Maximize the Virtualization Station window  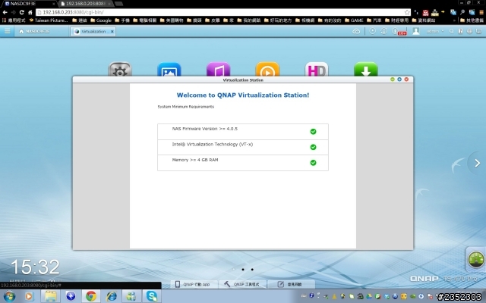[x=399, y=80]
